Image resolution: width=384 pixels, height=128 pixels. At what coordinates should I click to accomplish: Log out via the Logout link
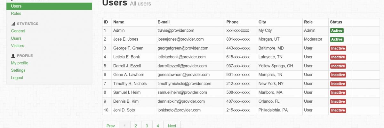coord(17,78)
